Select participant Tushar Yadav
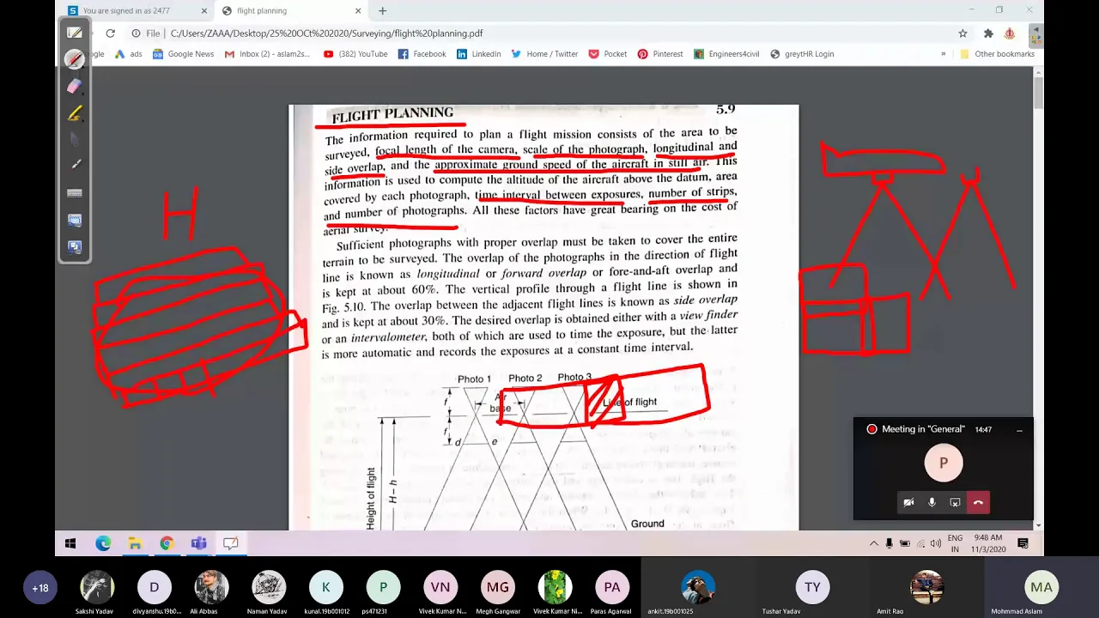Screen dimensions: 1099x618 (812, 588)
